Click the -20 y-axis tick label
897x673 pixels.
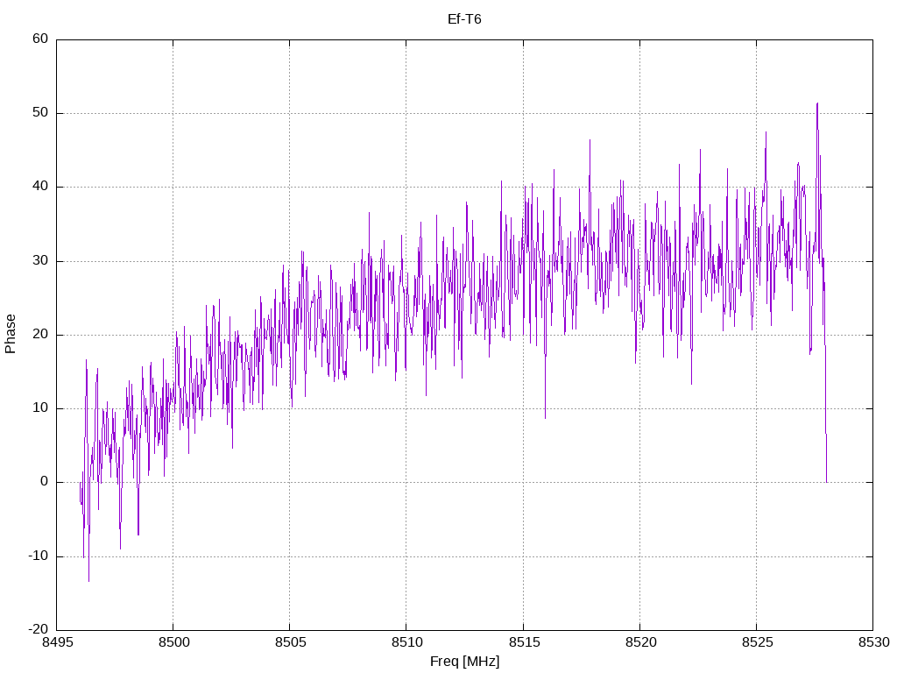pyautogui.click(x=39, y=629)
